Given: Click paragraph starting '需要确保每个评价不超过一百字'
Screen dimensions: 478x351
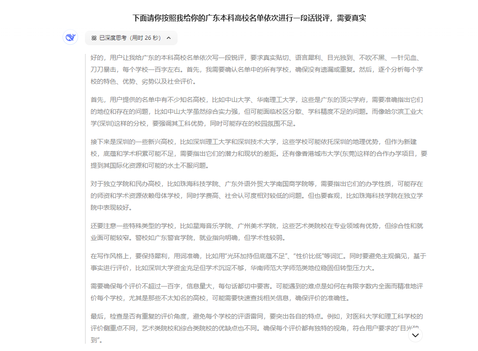Looking at the screenshot, I should click(x=257, y=292).
